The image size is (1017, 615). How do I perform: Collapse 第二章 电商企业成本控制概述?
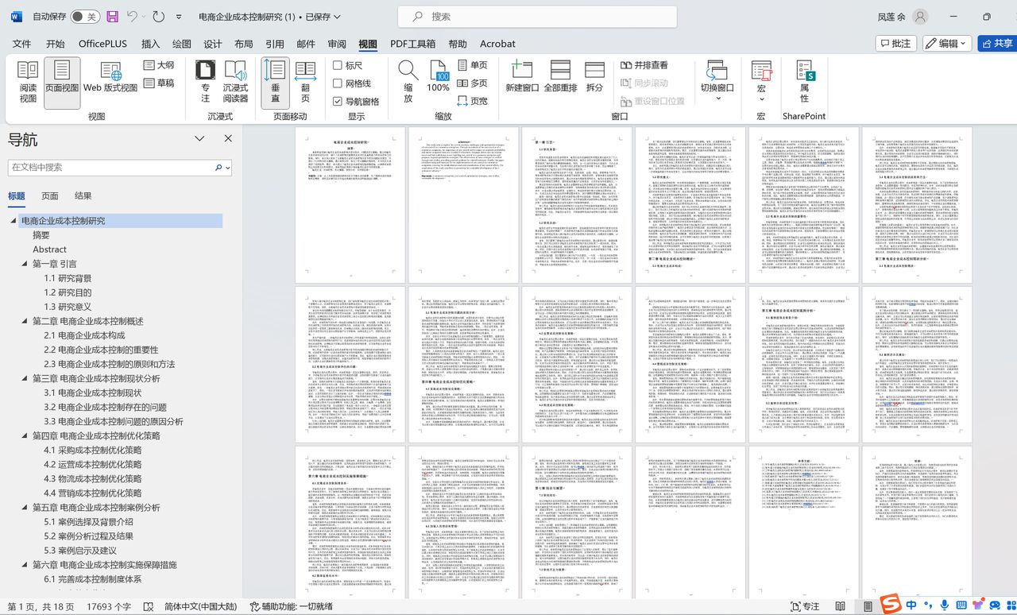point(25,321)
